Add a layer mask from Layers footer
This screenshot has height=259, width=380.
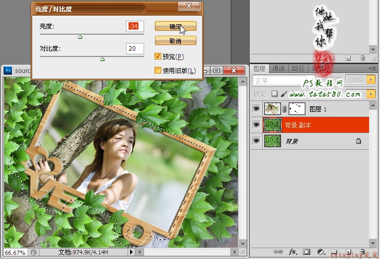point(306,252)
